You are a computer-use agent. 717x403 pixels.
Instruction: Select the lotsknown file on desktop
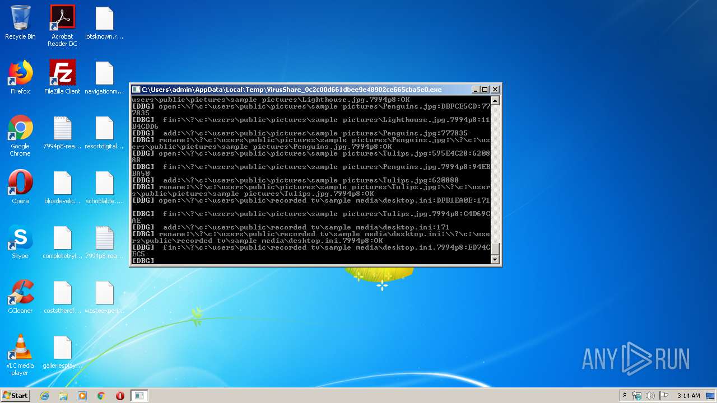(x=104, y=22)
